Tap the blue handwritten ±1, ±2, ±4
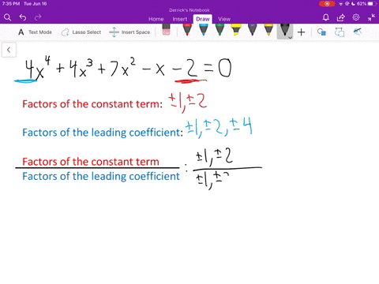 (x=219, y=128)
